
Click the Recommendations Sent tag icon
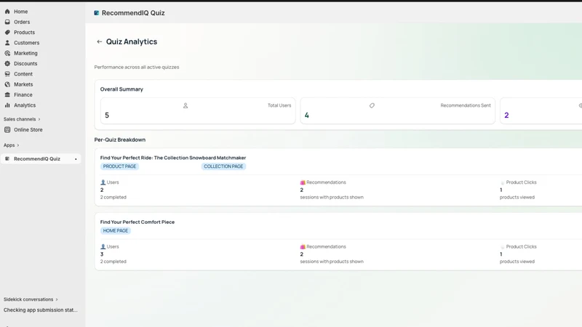[372, 105]
